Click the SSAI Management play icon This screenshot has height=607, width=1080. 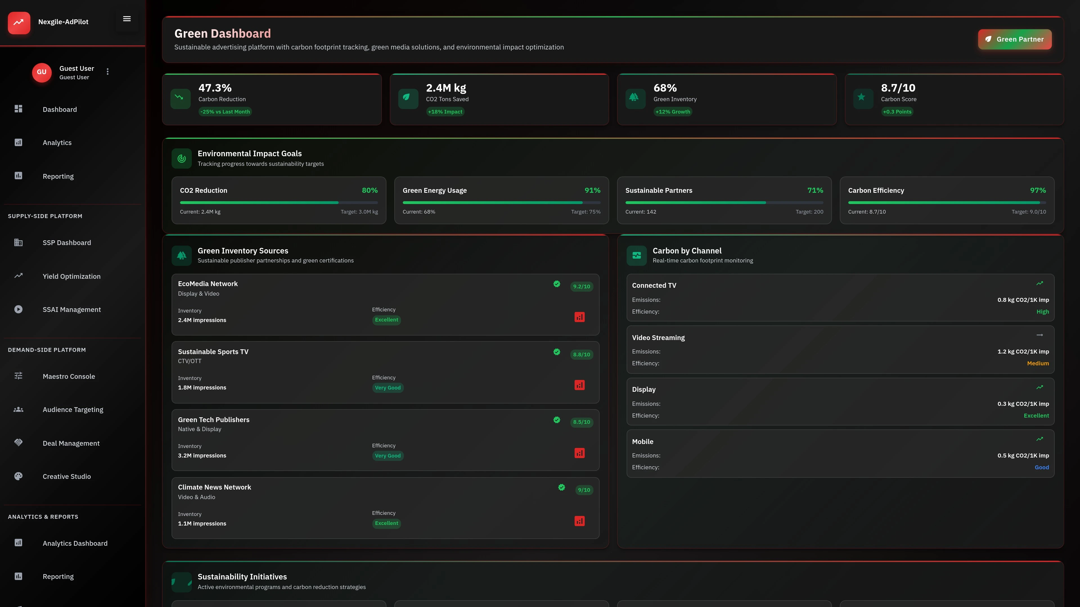coord(19,309)
